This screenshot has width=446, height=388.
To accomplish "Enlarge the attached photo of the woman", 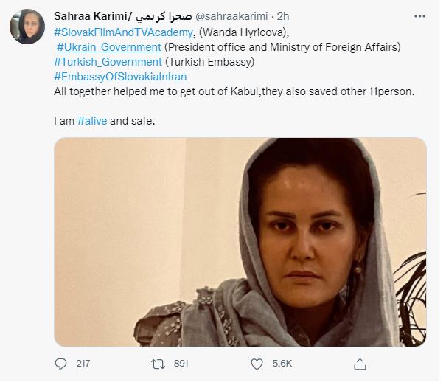I will point(240,242).
